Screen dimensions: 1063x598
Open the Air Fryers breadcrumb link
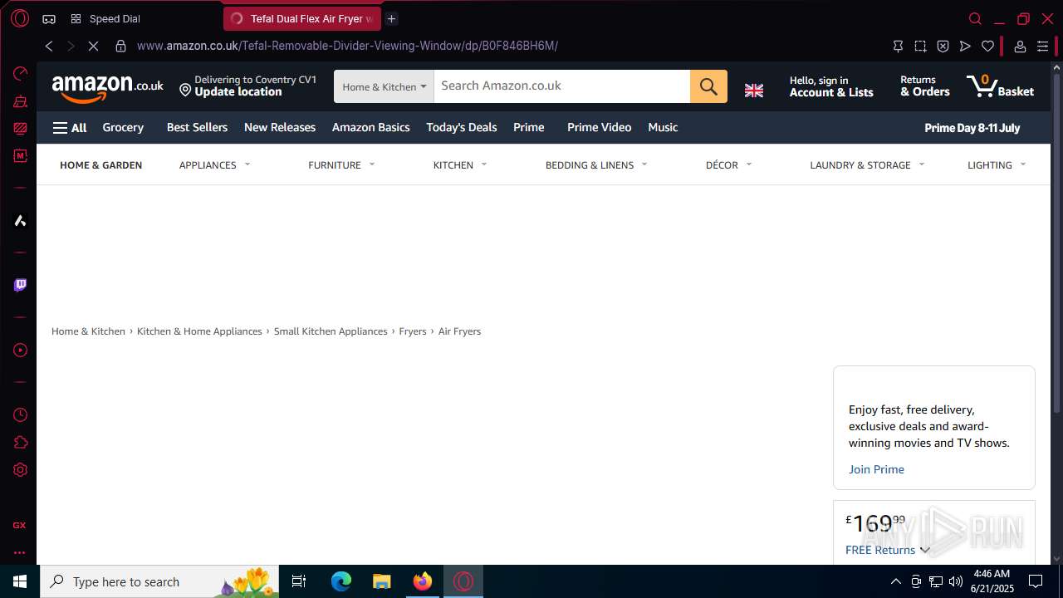[x=459, y=331]
